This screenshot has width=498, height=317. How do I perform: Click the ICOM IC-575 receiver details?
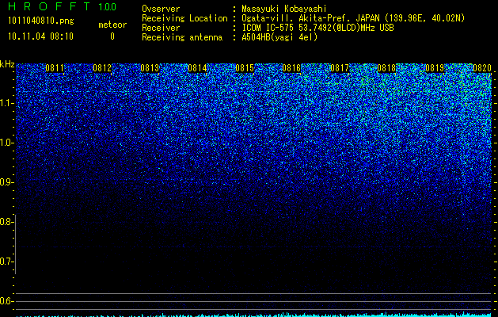click(x=318, y=28)
